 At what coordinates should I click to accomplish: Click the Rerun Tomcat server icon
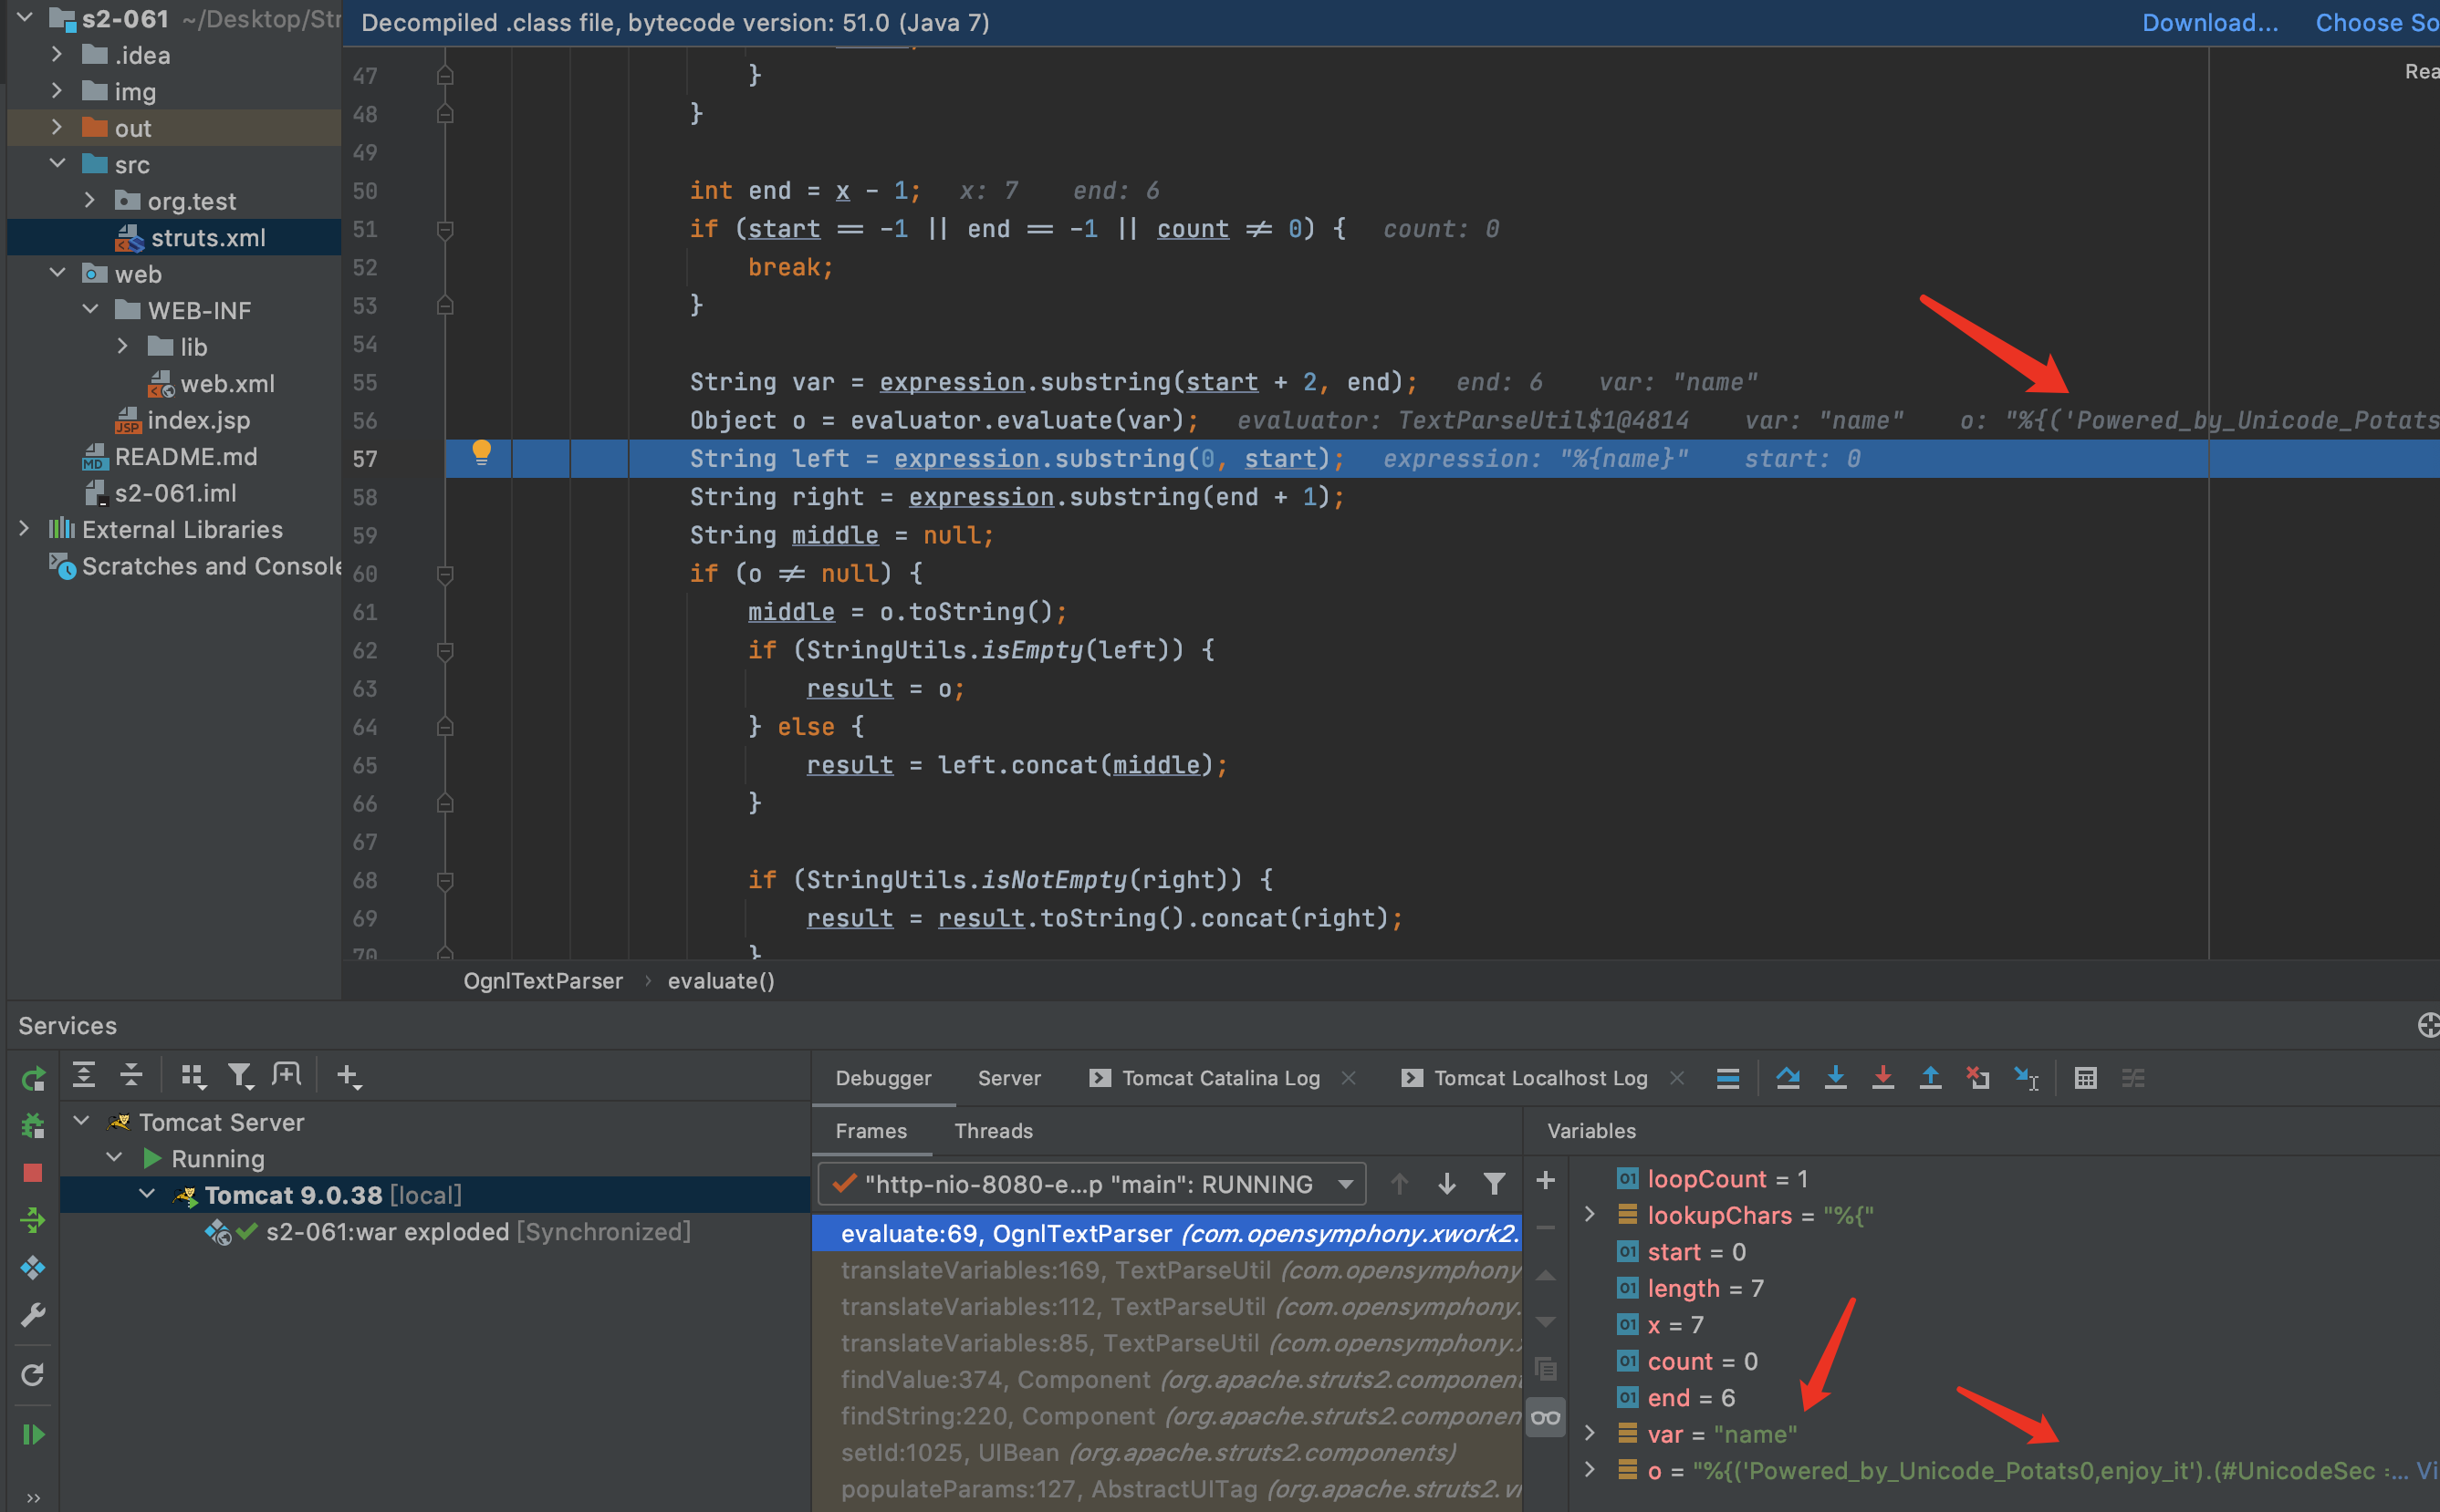point(33,1078)
